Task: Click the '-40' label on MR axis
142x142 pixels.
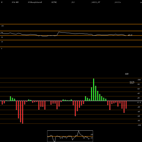Action: tap(139, 112)
